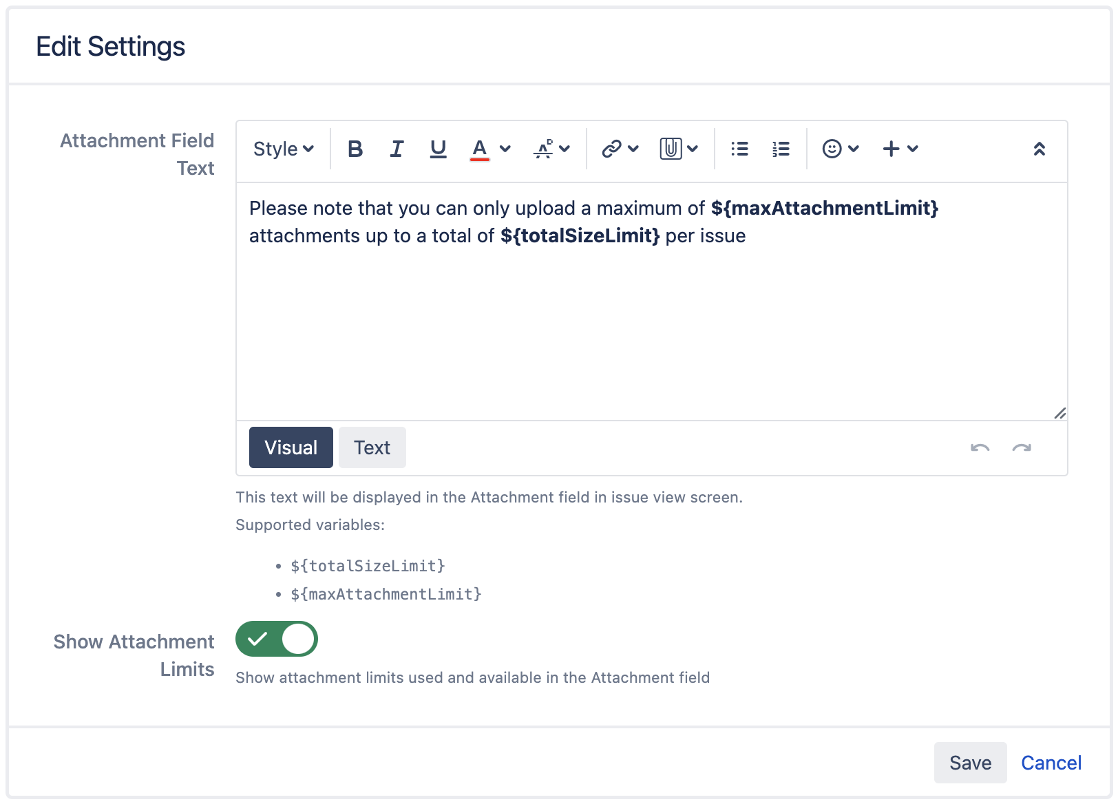Screen dimensions: 1118x804
Task: Create a bulleted list
Action: 739,149
